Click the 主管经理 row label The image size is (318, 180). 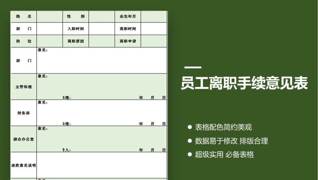[24, 87]
